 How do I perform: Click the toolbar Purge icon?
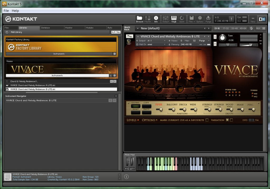tap(208, 19)
